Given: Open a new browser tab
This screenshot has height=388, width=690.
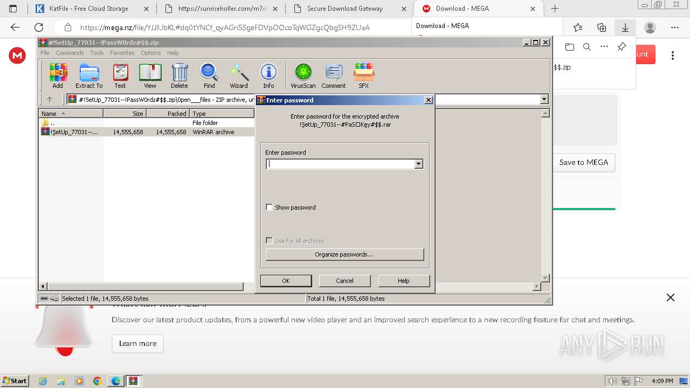Looking at the screenshot, I should [x=555, y=9].
